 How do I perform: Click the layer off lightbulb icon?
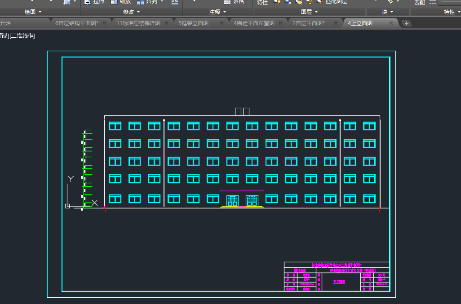pos(277,2)
